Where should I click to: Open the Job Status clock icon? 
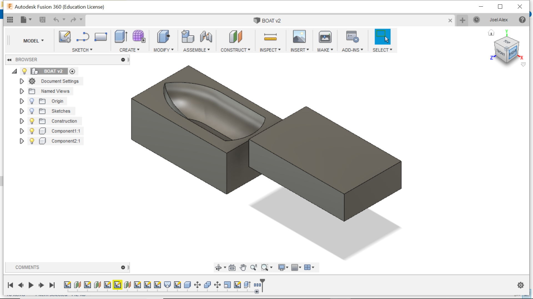point(476,20)
